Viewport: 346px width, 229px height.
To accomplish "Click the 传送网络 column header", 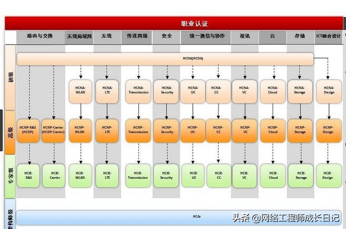I will [137, 37].
